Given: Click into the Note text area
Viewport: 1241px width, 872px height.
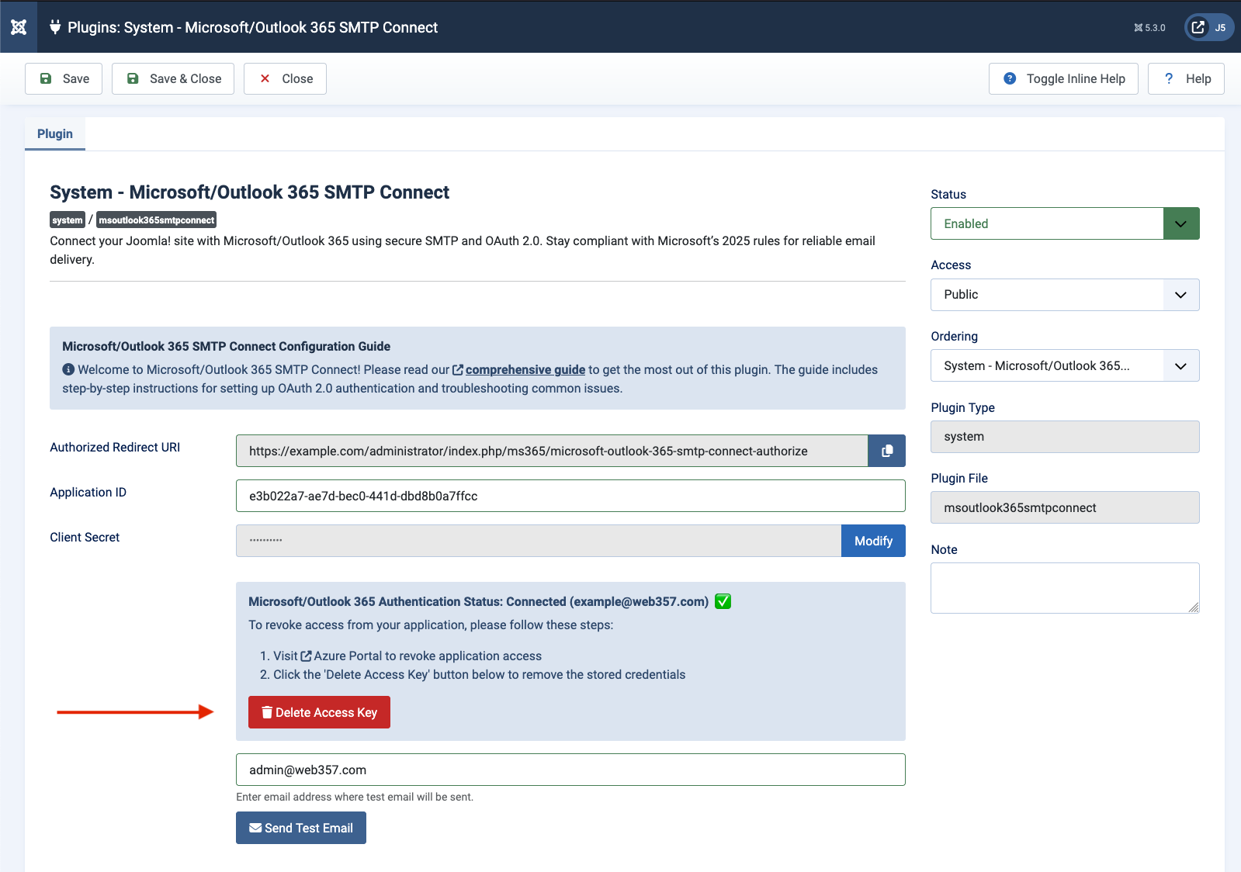Looking at the screenshot, I should (1065, 588).
